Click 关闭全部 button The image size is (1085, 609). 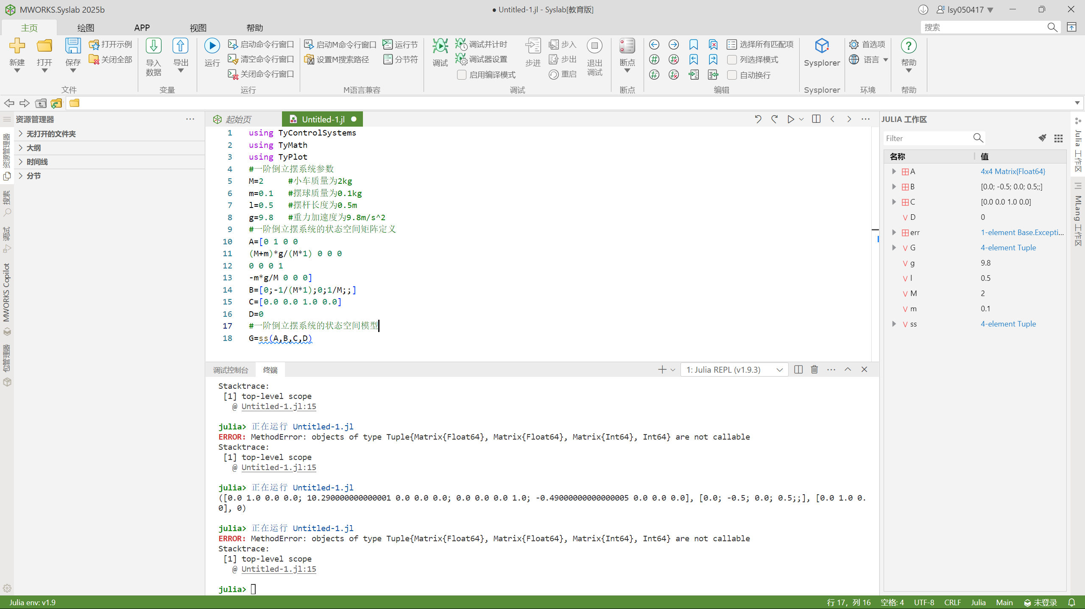pyautogui.click(x=110, y=60)
